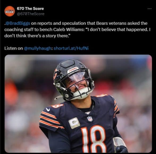Click the Nike swoosh on the sleeve
Viewport: 156px width, 154px height.
48,109
